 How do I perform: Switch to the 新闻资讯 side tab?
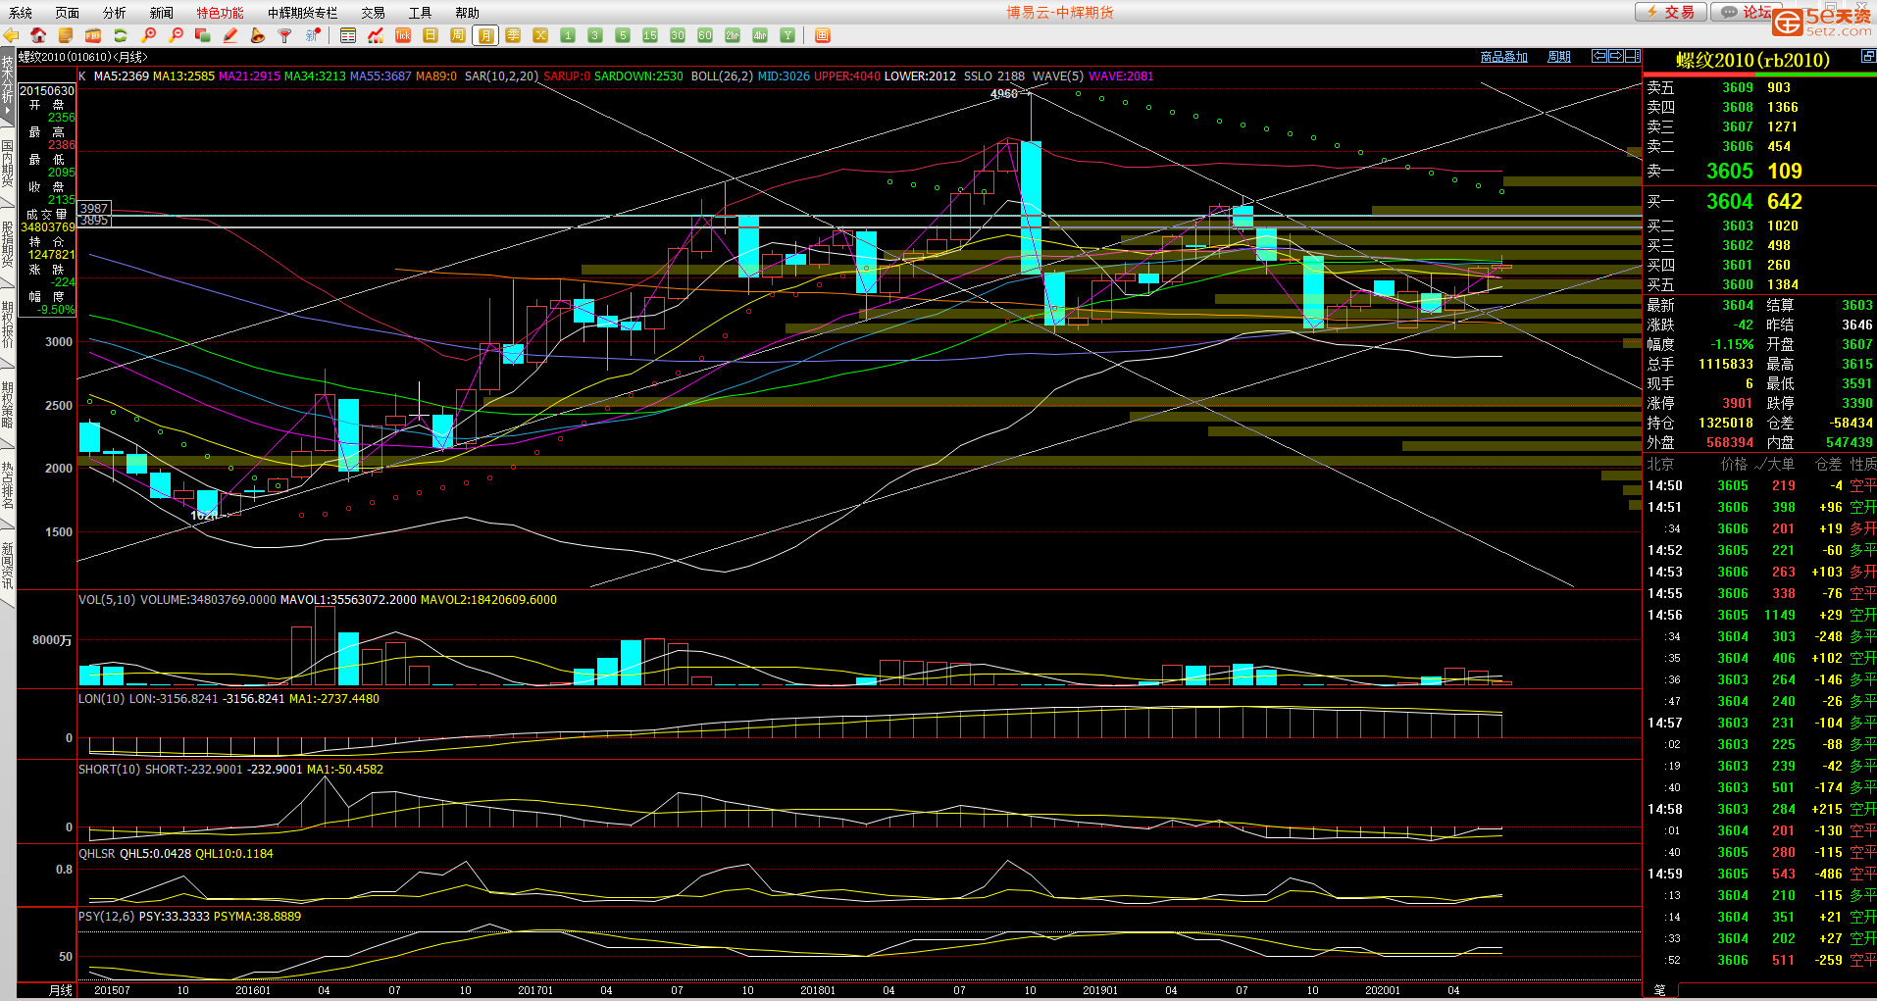[x=8, y=566]
